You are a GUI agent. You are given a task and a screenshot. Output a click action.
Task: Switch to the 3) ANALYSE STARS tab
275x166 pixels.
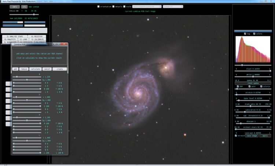pos(15,36)
